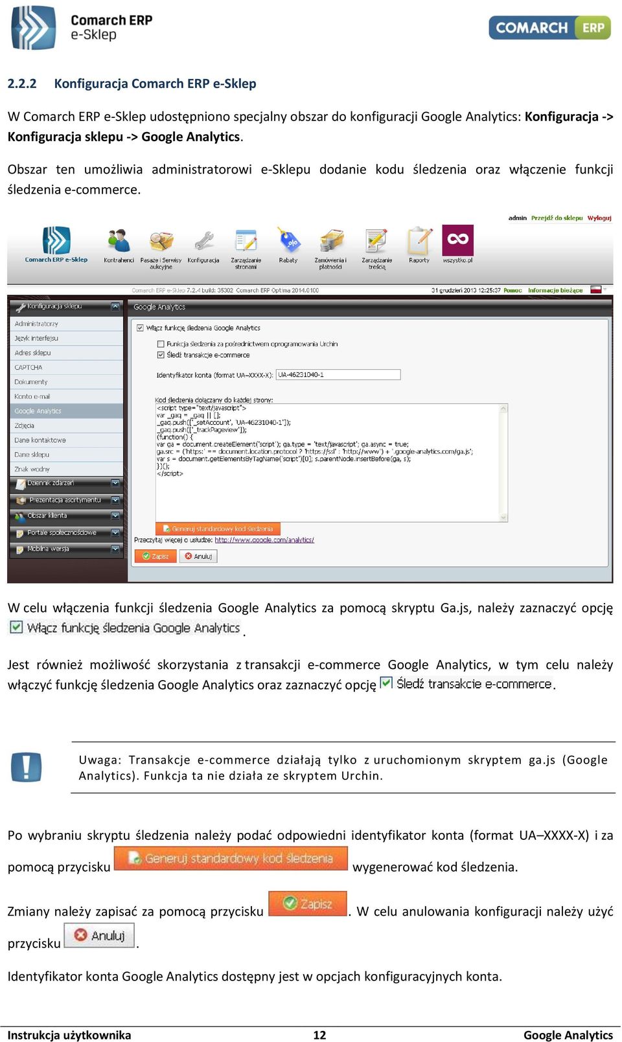The image size is (622, 1042).
Task: Click Generuj standardowy kod śledzenia in the admin panel
Action: (x=218, y=528)
